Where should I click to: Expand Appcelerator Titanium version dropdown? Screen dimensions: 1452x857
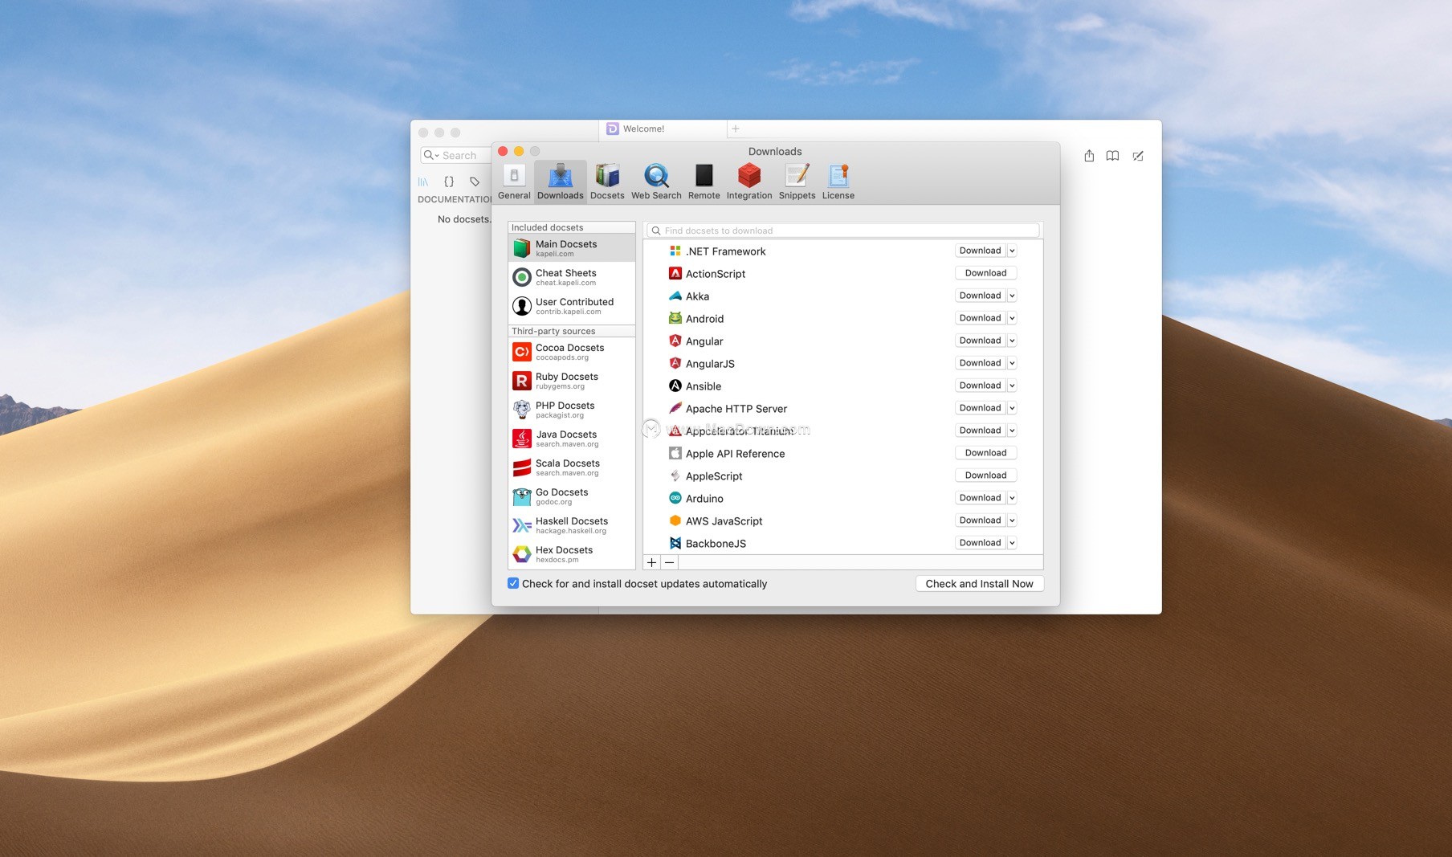1012,431
